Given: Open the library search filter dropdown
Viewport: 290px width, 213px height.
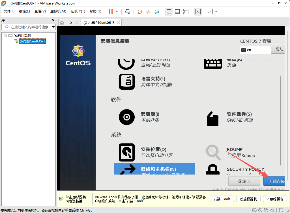Looking at the screenshot, I should [x=53, y=27].
